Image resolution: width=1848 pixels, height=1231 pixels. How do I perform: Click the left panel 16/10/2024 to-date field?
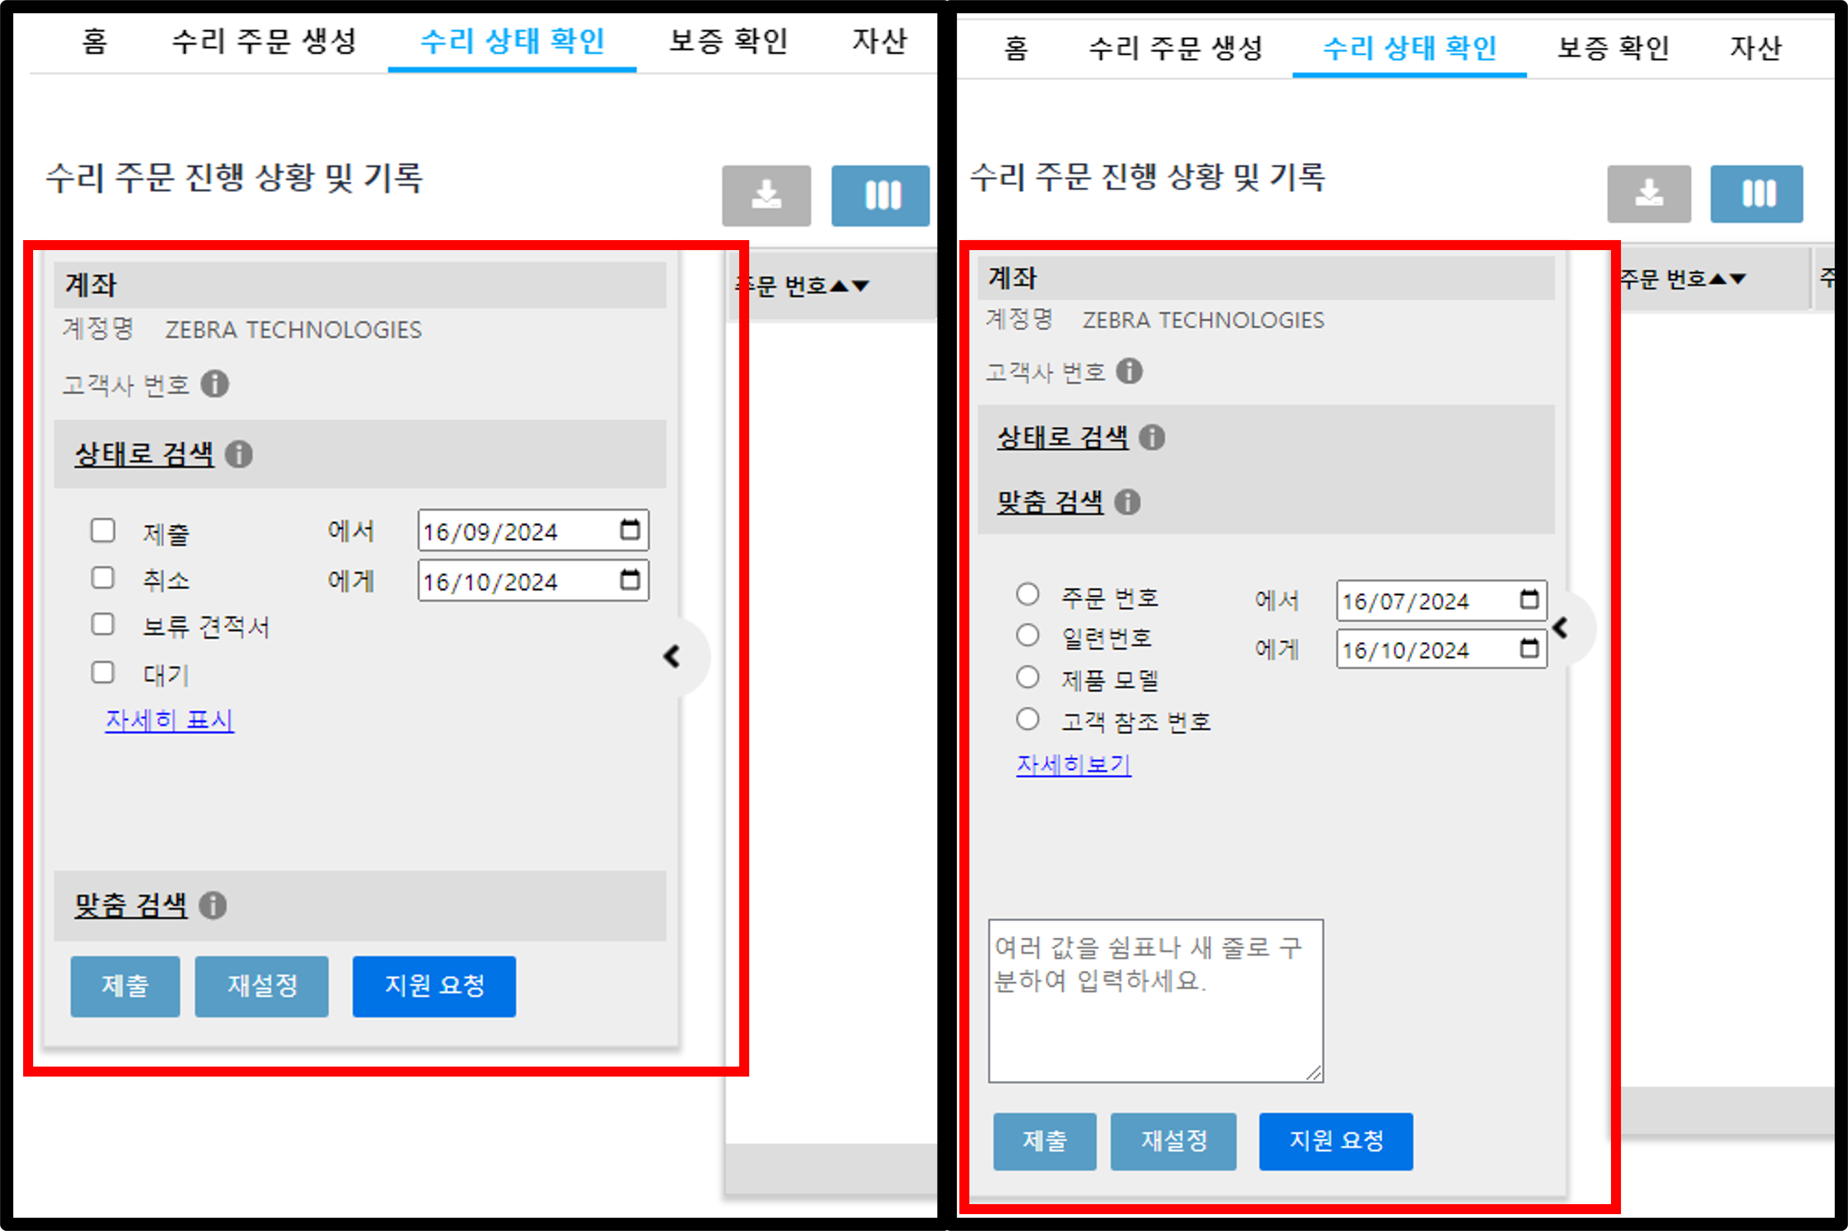click(x=533, y=581)
